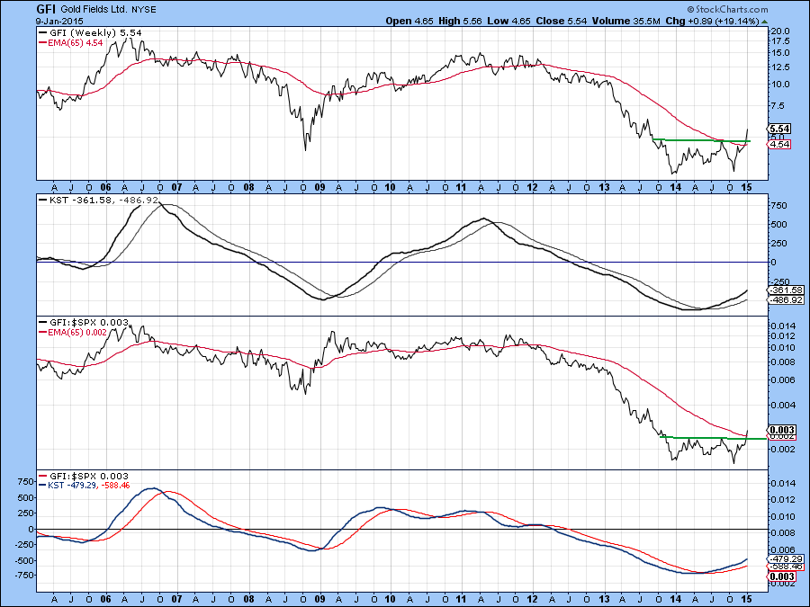
Task: Open the StockCharts.com copyright link
Action: coord(727,9)
